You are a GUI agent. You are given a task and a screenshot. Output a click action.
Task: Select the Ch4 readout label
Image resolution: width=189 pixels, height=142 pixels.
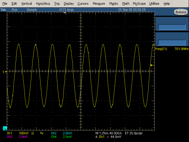click(x=53, y=137)
